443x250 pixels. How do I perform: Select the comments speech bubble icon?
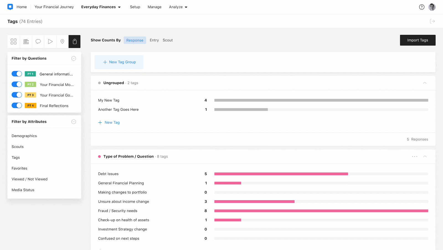[38, 42]
